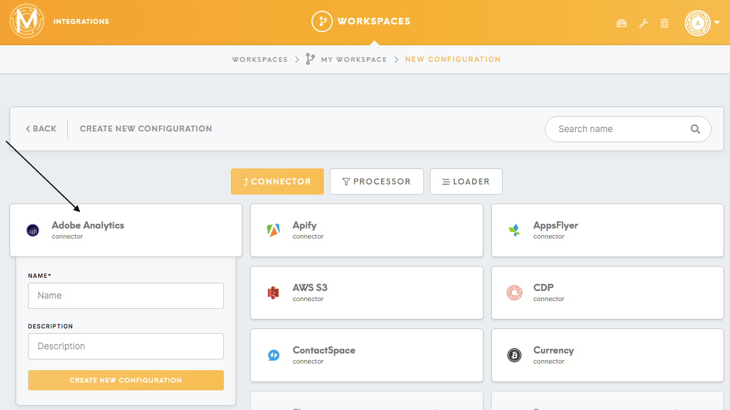
Task: Select the ContactSpace title text
Action: tap(324, 350)
